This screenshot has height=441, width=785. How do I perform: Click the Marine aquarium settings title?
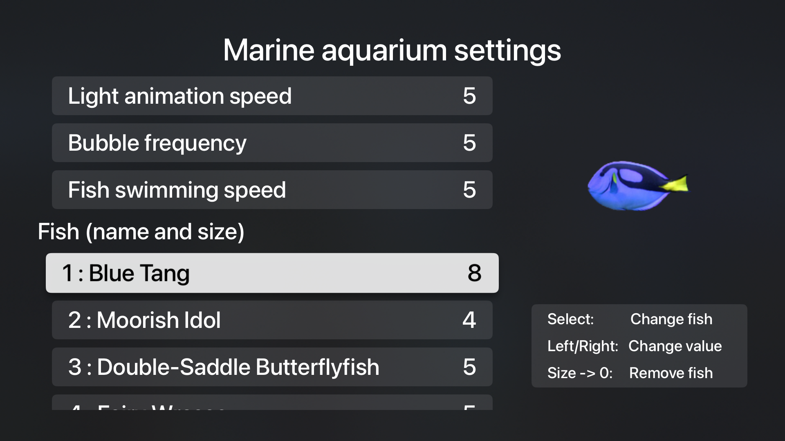(392, 50)
